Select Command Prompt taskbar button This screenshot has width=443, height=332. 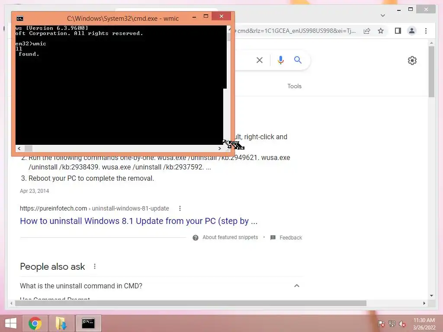click(x=88, y=323)
